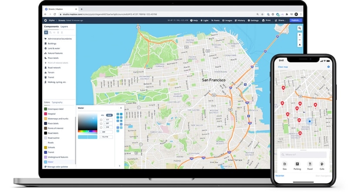Open the browser three-dot menu
The width and height of the screenshot is (348, 192).
(x=301, y=14)
